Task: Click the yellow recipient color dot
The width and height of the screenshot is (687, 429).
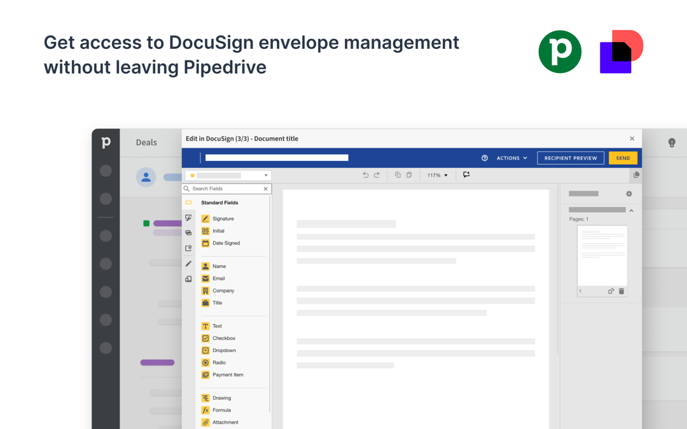Action: pos(192,175)
